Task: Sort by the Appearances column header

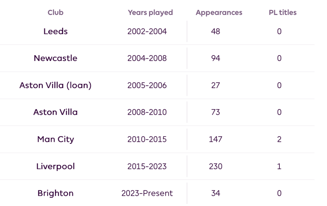Action: coord(219,12)
